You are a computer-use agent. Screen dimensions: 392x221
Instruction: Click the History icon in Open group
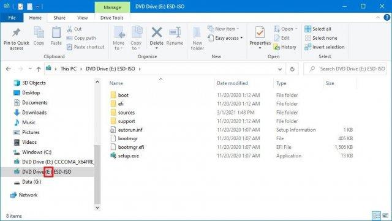[x=276, y=47]
